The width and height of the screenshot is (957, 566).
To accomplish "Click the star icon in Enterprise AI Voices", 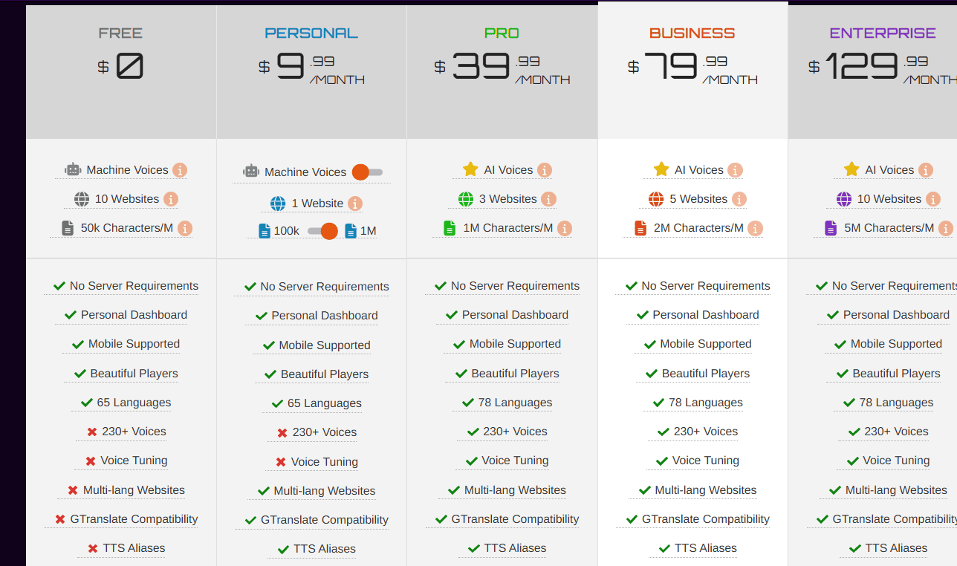I will 851,170.
